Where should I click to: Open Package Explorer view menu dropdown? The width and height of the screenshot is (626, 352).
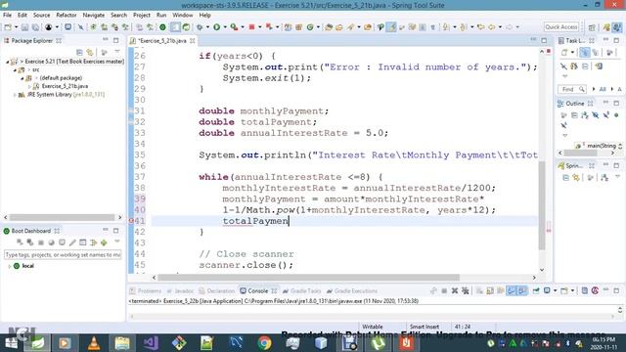(x=117, y=52)
